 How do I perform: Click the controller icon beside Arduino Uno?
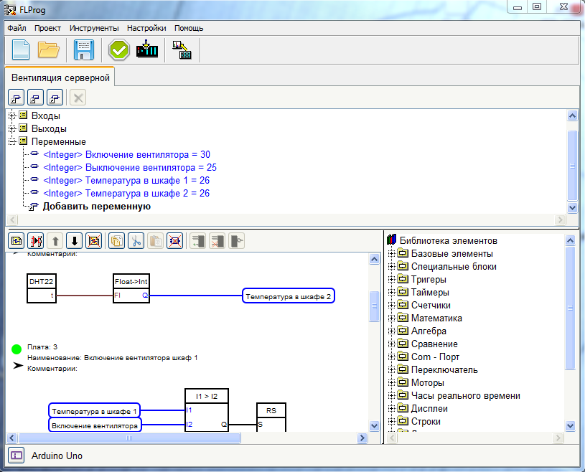tap(16, 456)
